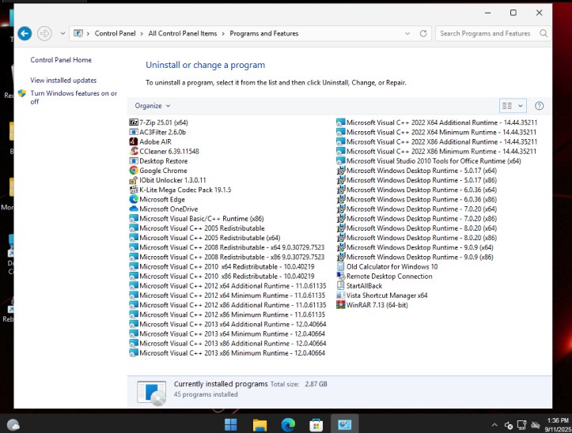Expand the address bar history dropdown
Image resolution: width=572 pixels, height=433 pixels.
pos(407,33)
